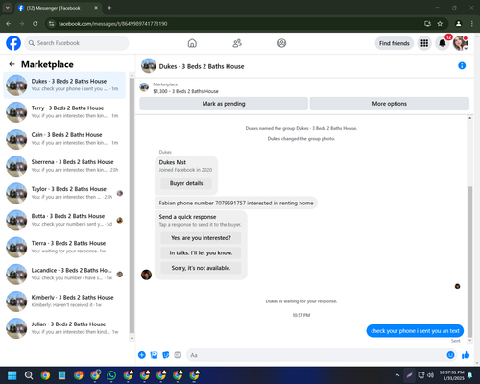Send quick reply 'Yes, are you interested?'
Screen dimensions: 480x384
pyautogui.click(x=201, y=238)
